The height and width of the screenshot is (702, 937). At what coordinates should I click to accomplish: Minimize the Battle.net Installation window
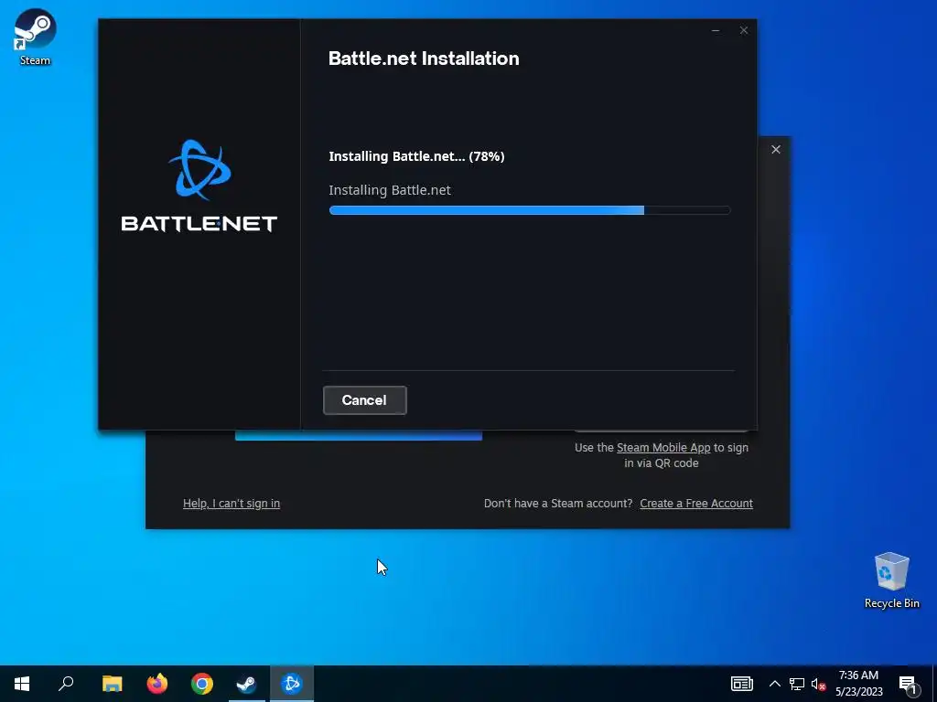click(716, 30)
